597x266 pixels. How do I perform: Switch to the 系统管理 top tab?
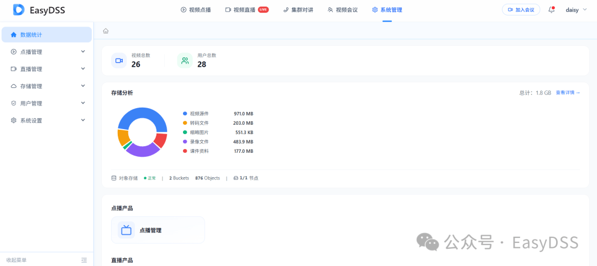[x=387, y=10]
